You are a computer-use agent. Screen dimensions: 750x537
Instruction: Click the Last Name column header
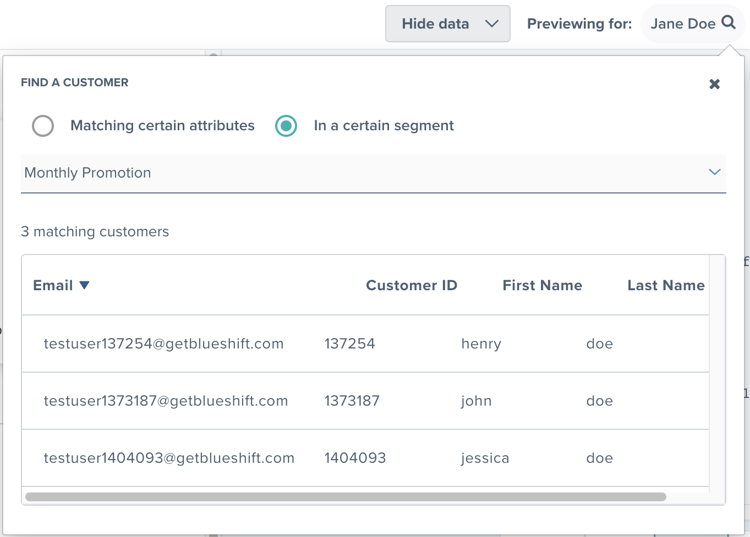click(666, 285)
